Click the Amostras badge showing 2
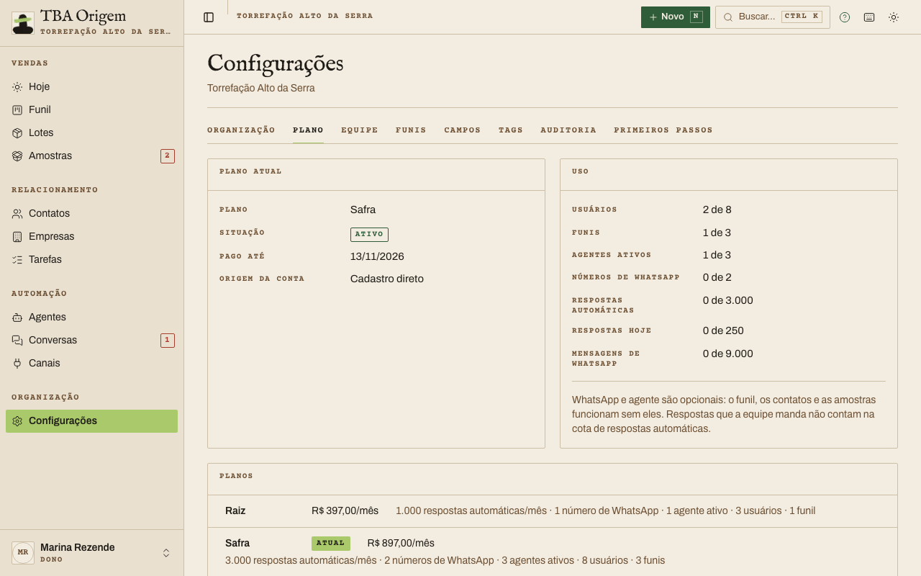 [168, 156]
